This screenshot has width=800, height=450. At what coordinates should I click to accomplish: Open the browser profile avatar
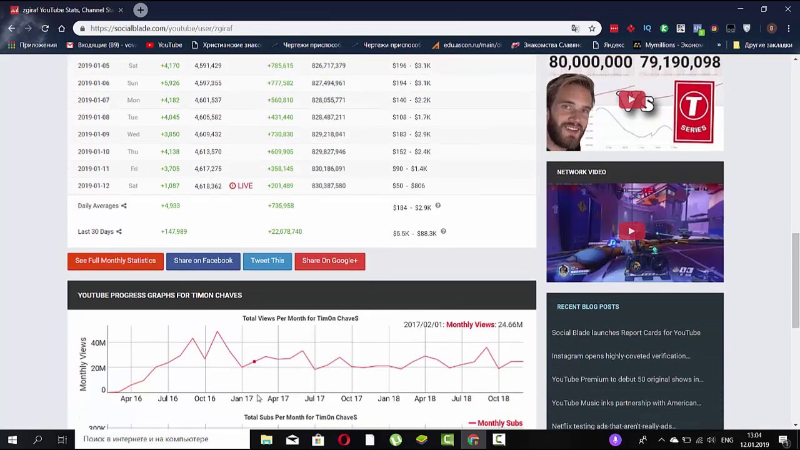point(771,28)
